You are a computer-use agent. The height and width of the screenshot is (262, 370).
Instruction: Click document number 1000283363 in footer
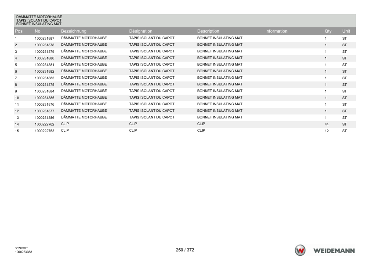(x=23, y=252)
